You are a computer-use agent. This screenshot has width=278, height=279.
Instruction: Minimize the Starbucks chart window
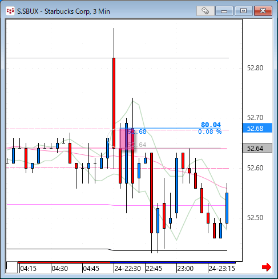(224, 11)
